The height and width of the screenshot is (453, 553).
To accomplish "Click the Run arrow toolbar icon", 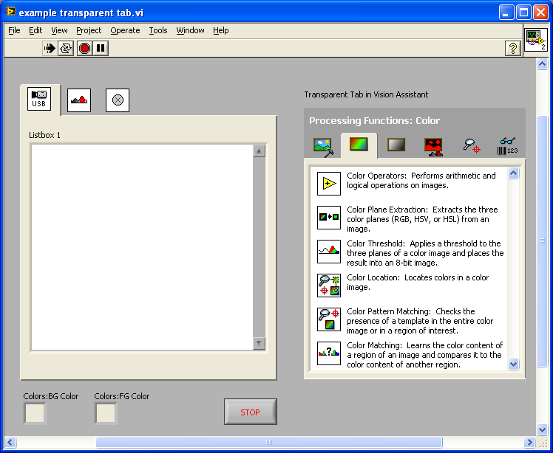I will click(x=50, y=48).
